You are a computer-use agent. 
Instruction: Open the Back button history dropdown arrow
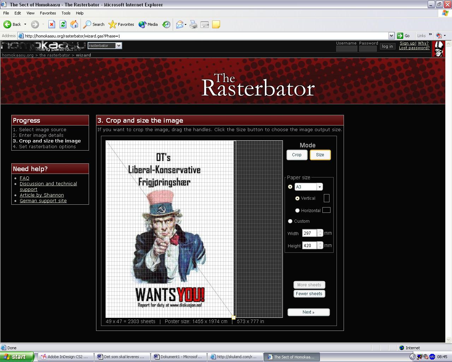tap(25, 24)
